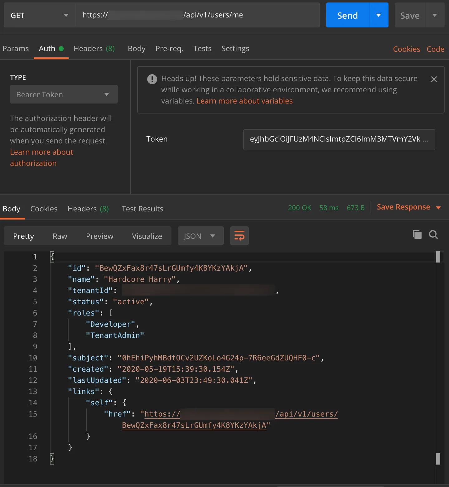Click the lastUpdated timestamp value
The image size is (449, 487).
[x=194, y=380]
